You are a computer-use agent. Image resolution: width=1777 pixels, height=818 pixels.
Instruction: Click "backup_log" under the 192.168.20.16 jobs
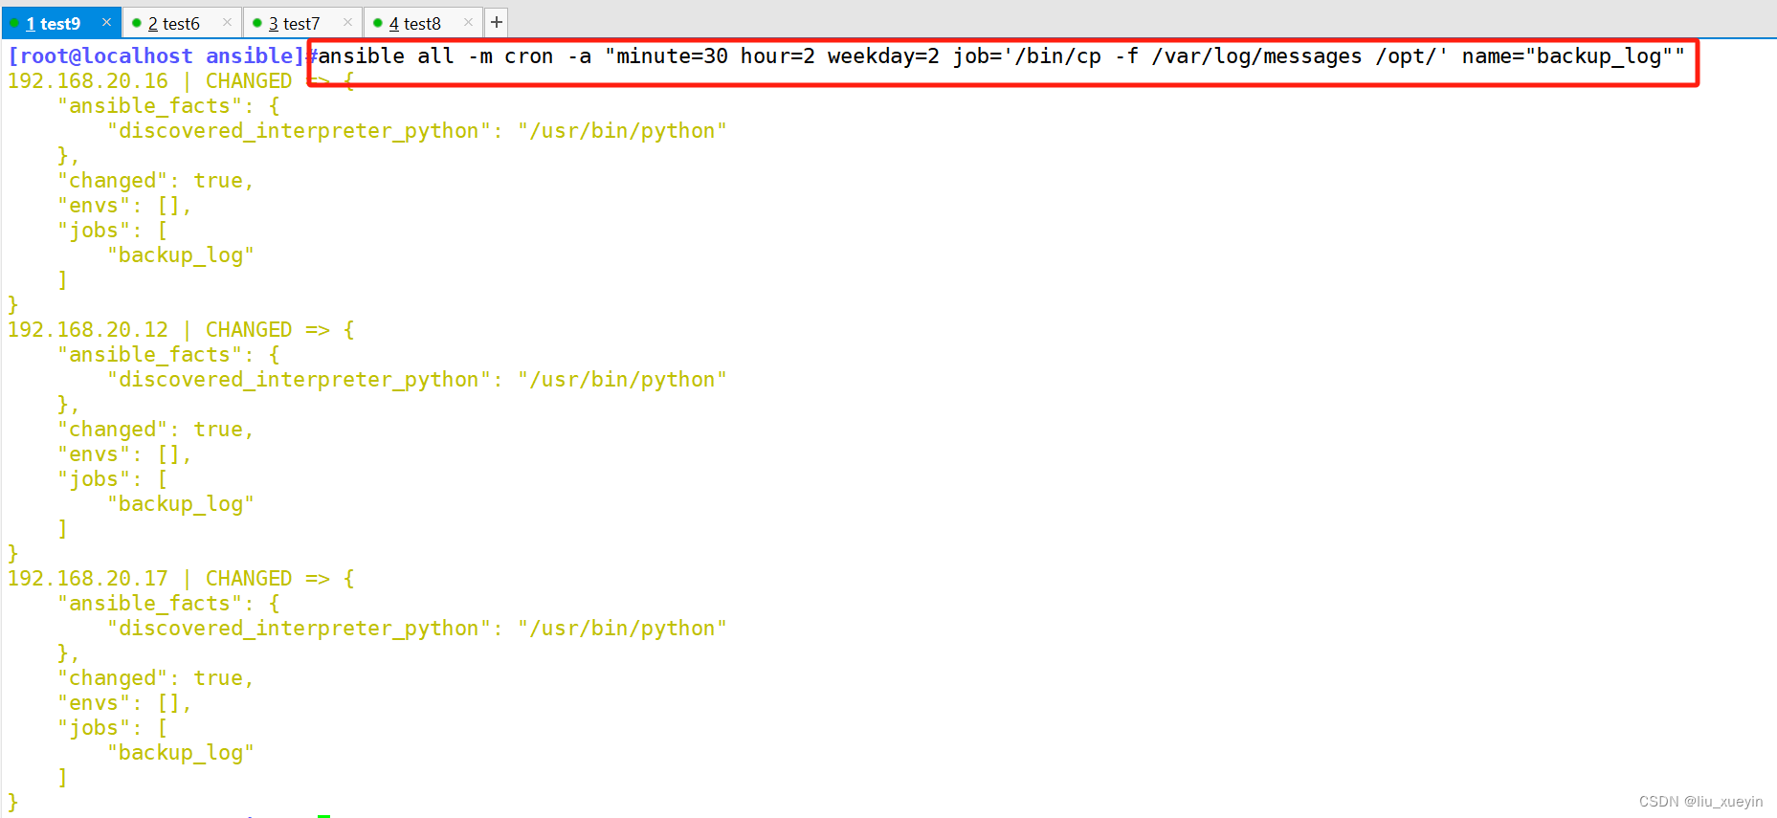pyautogui.click(x=181, y=255)
